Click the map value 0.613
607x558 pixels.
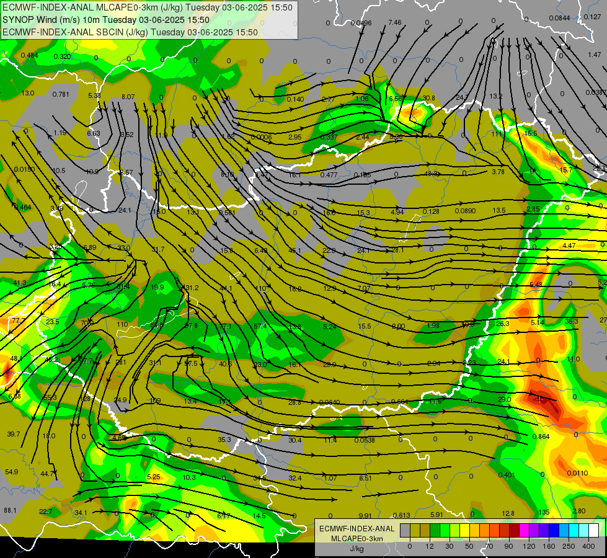[x=401, y=515]
